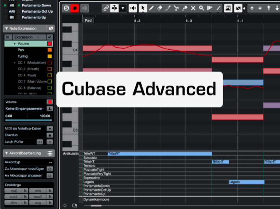Screen dimensions: 280x209
Task: Select CC 7 (Main Volume) parameter
Action: point(32,82)
